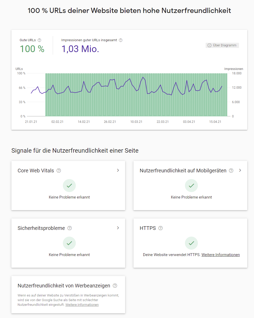Open the Core Web Vitals help icon
The image size is (254, 318).
(59, 171)
